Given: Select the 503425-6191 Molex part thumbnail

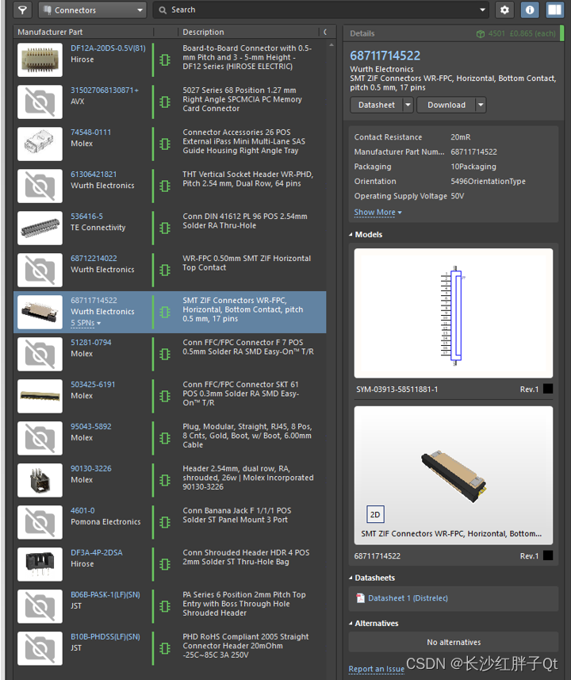Looking at the screenshot, I should click(x=40, y=395).
